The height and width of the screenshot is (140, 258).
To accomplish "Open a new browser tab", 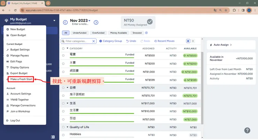I will point(48,3).
